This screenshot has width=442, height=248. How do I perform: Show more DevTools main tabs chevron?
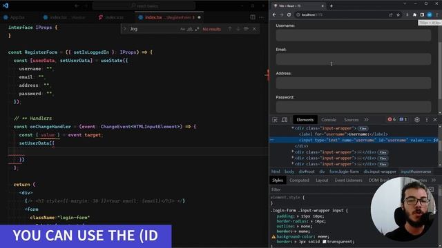click(366, 120)
